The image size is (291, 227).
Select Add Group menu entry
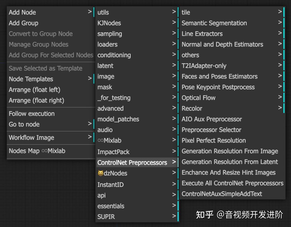click(x=23, y=23)
